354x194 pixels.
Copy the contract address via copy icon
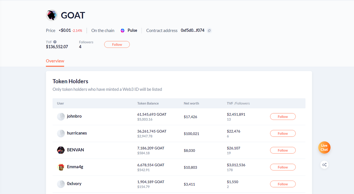pos(209,31)
